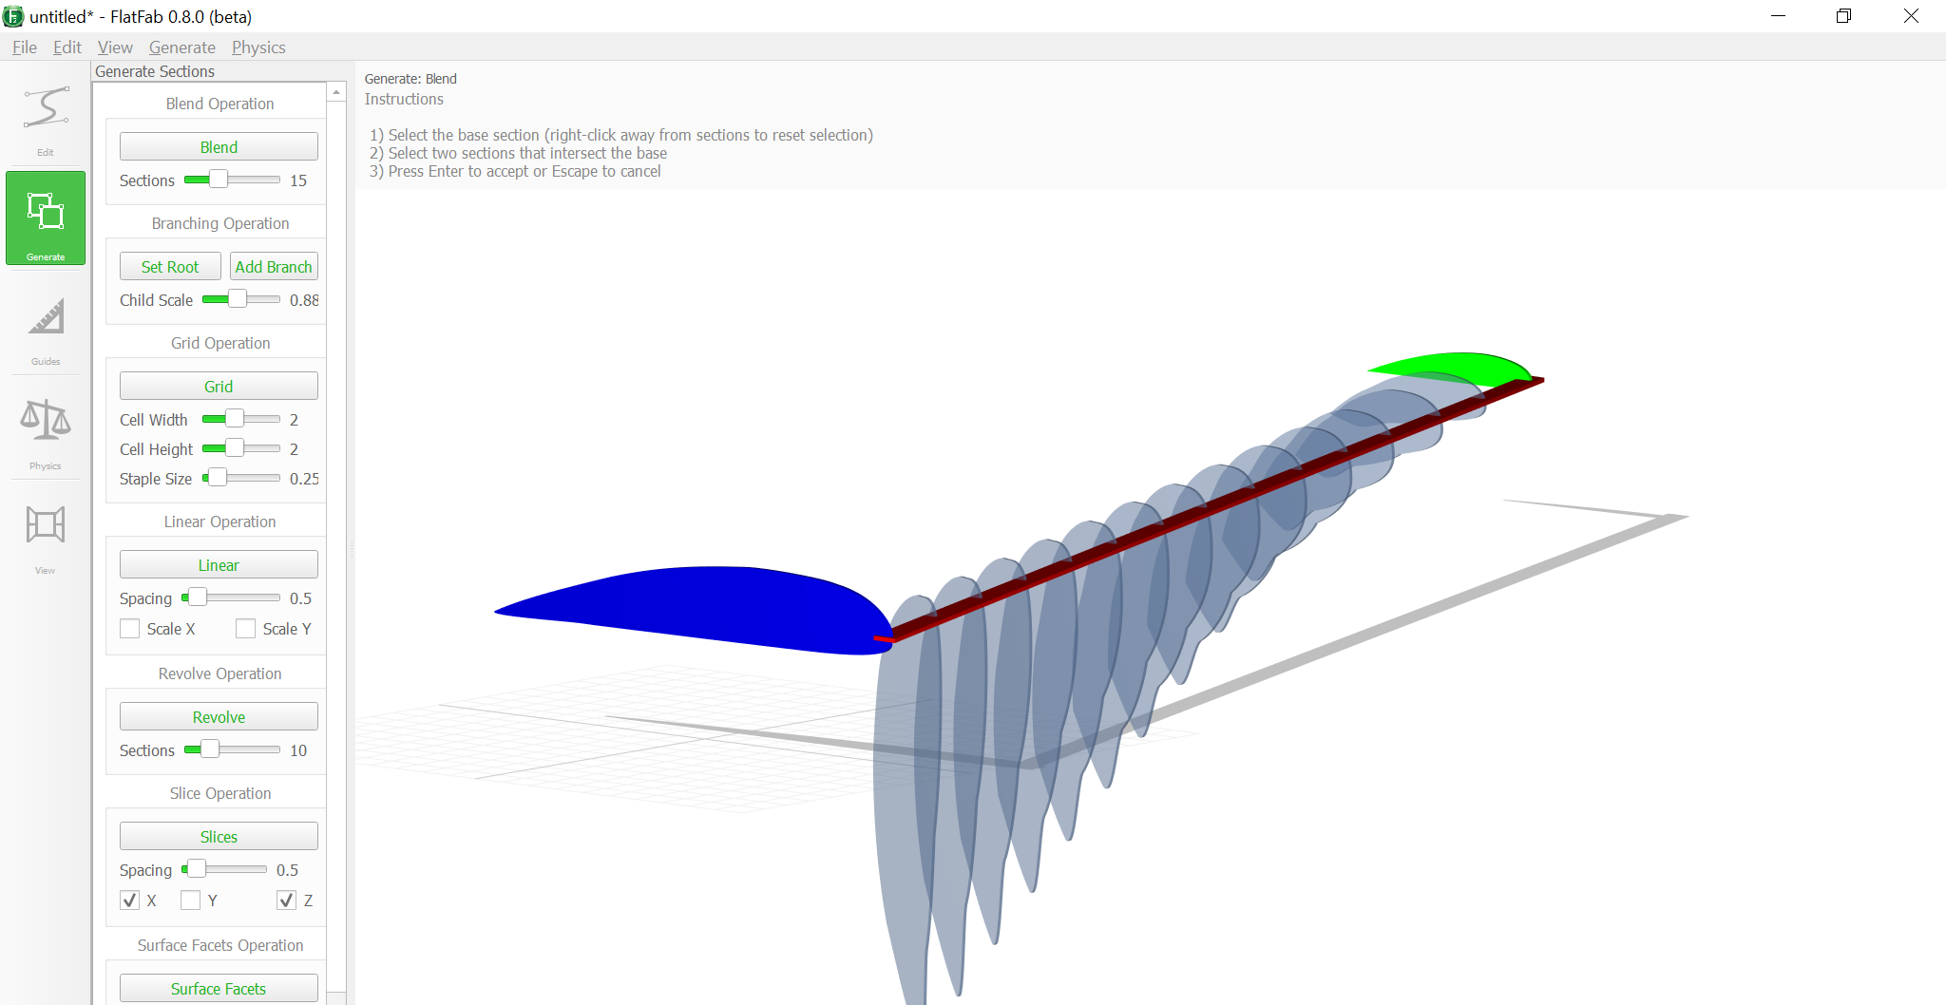Enable the Scale Y checkbox

click(x=246, y=629)
